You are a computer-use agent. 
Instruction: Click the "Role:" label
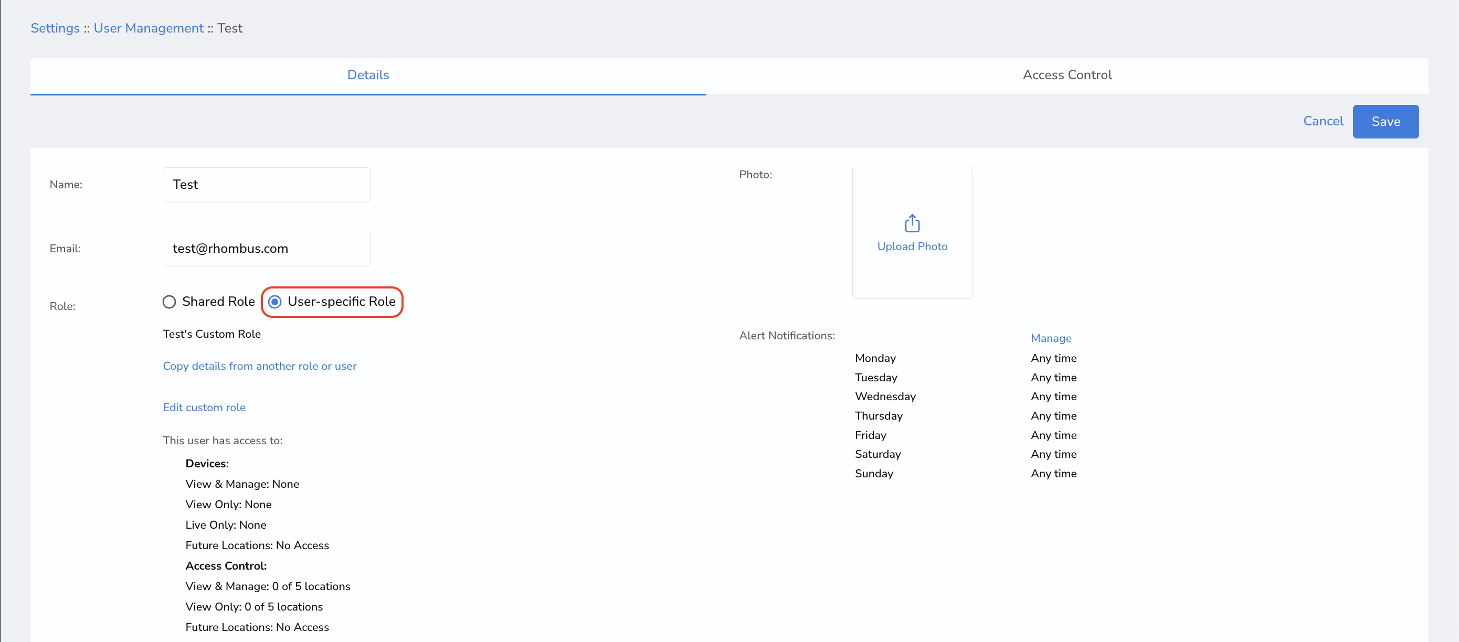coord(62,306)
